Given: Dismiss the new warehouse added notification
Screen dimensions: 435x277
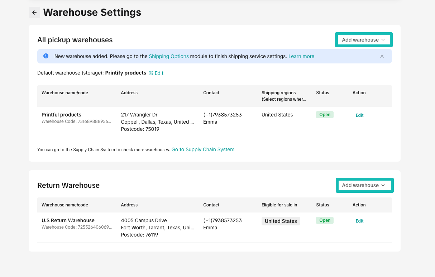Looking at the screenshot, I should click(382, 56).
